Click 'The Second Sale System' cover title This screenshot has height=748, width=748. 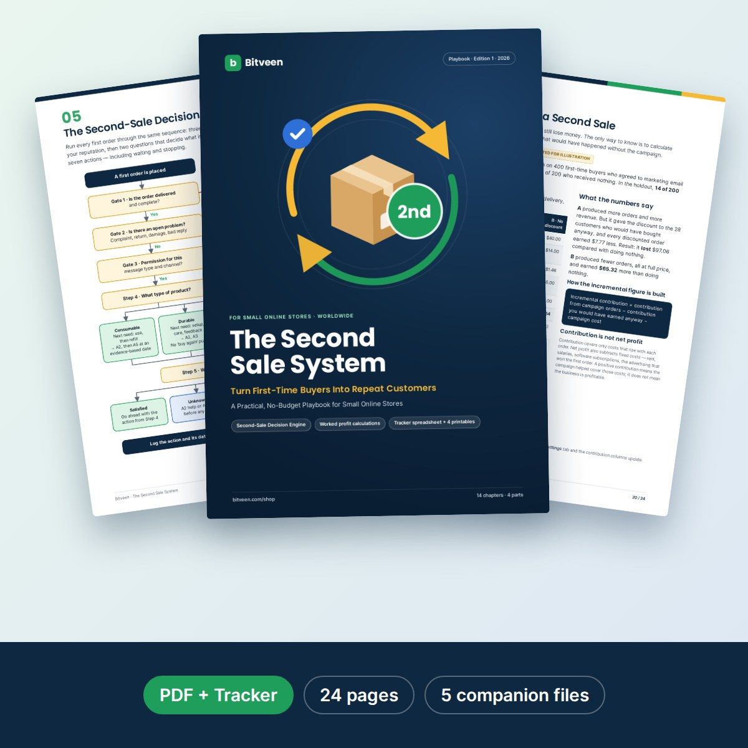[x=308, y=352]
